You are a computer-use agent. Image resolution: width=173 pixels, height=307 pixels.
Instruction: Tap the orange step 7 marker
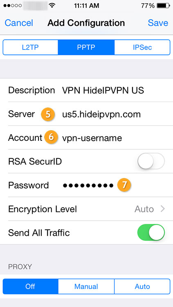124,185
